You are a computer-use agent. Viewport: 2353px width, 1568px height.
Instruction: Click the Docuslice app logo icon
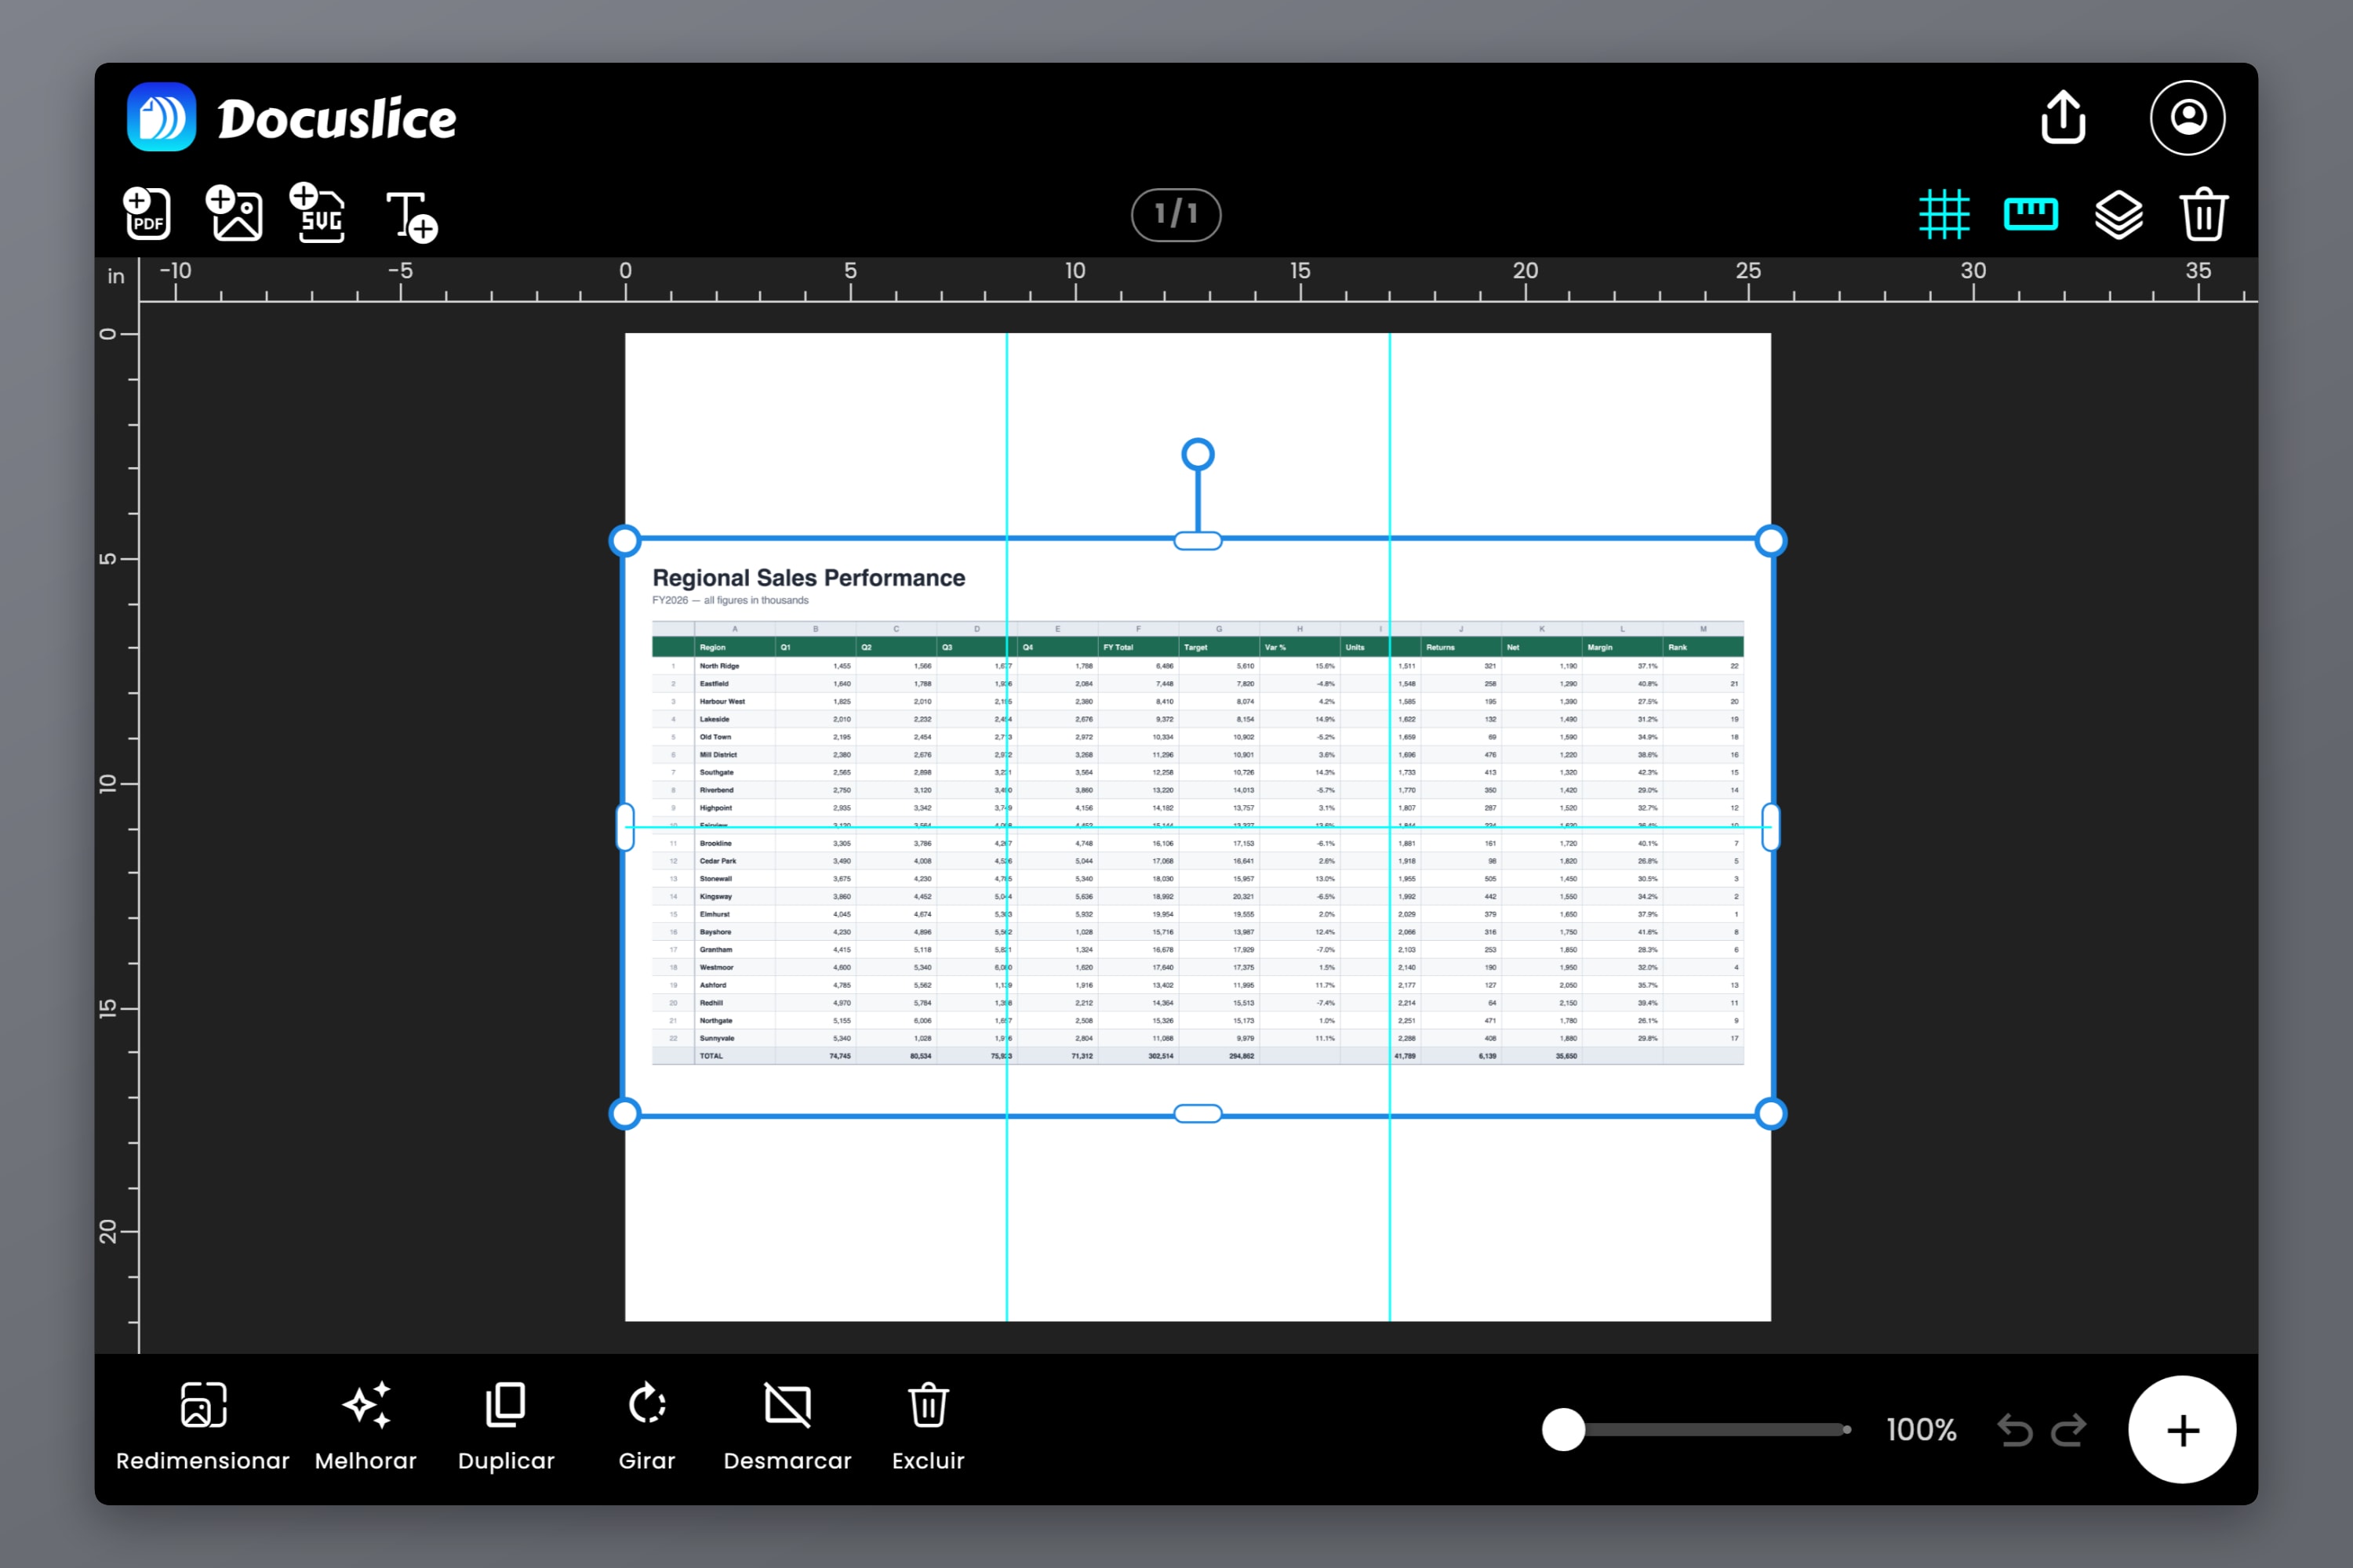[161, 117]
